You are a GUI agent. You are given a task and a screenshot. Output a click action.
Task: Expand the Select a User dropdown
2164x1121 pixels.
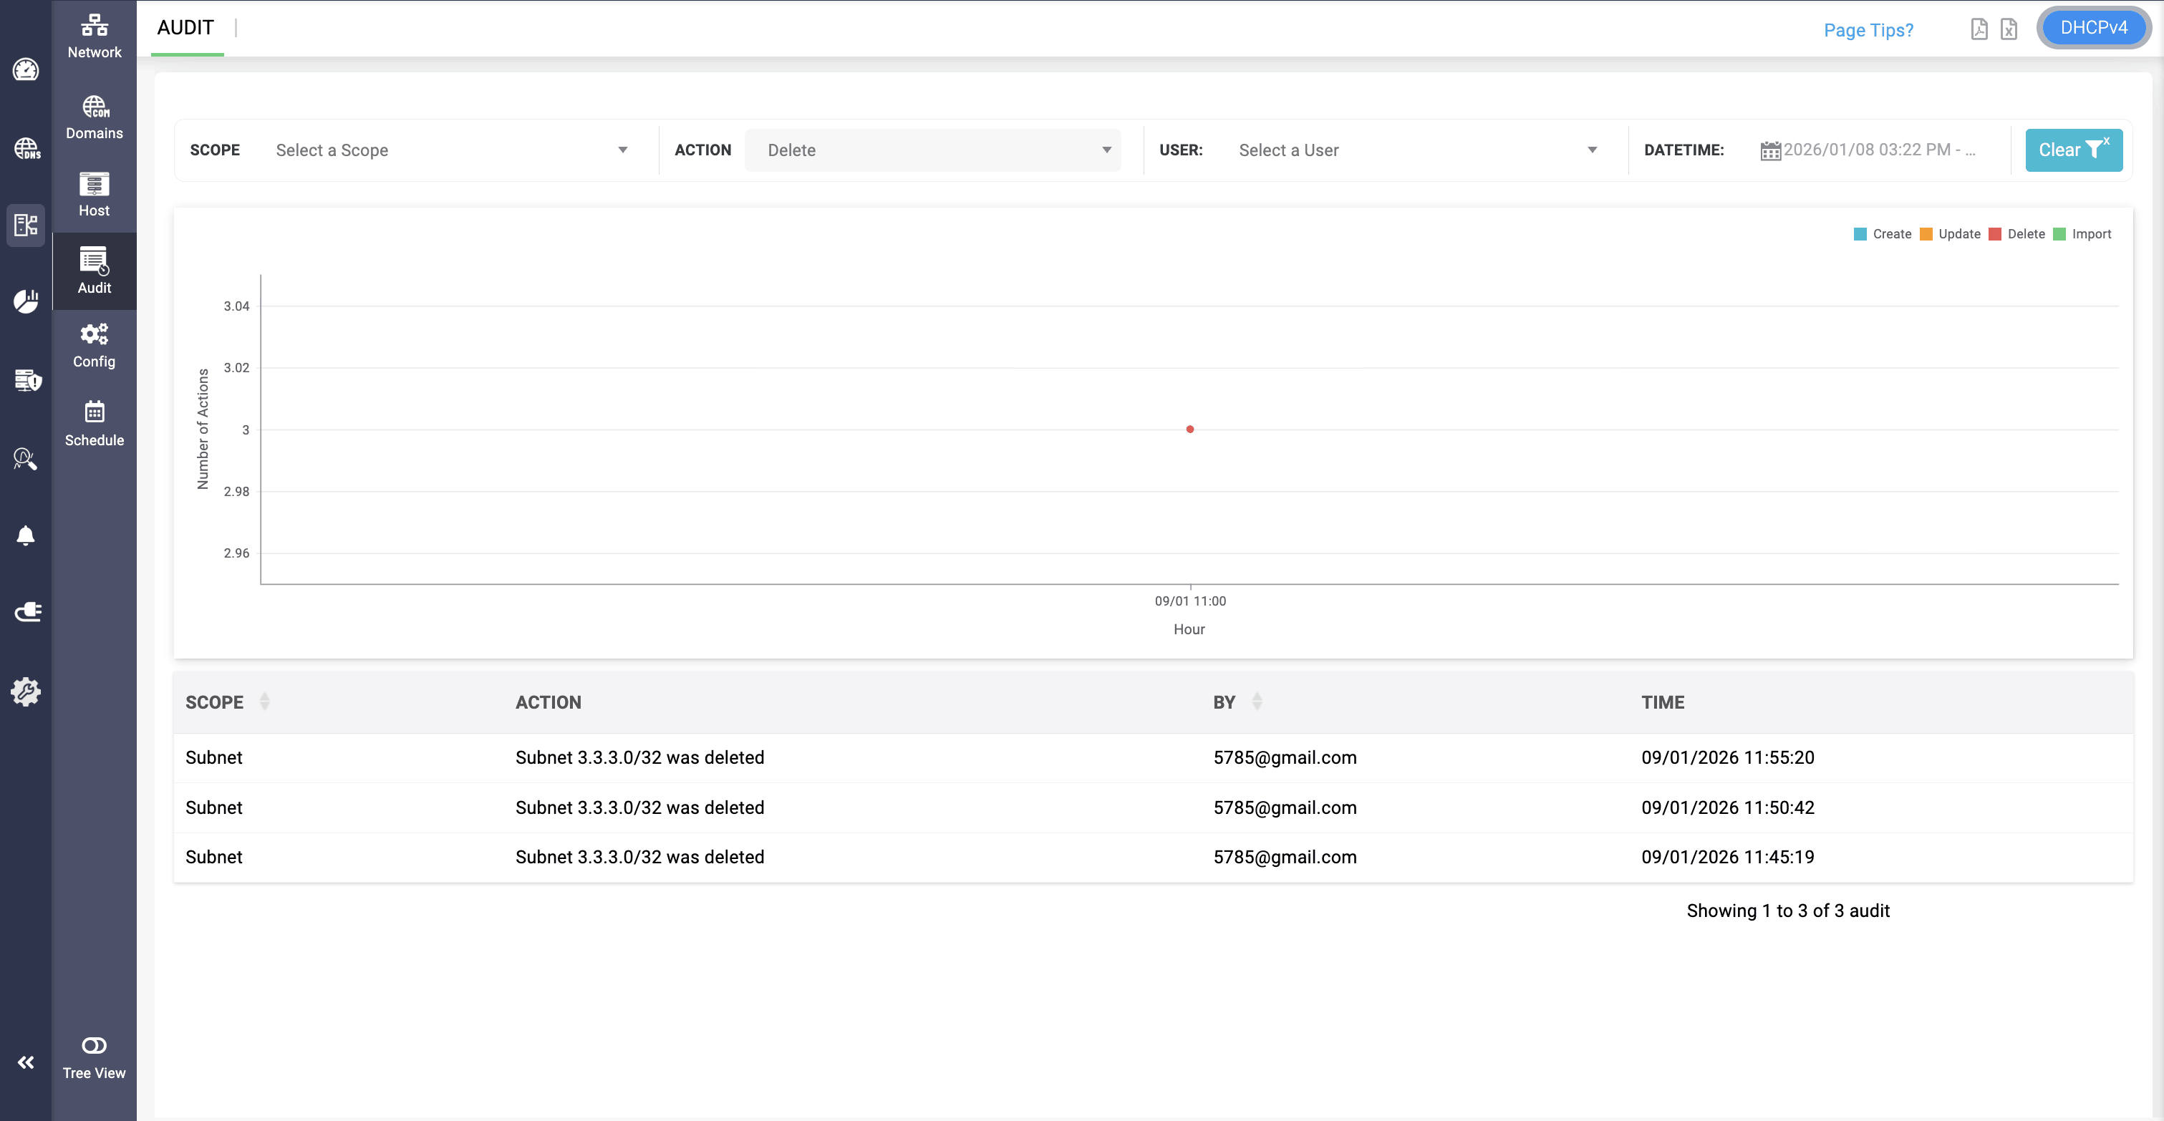1416,150
